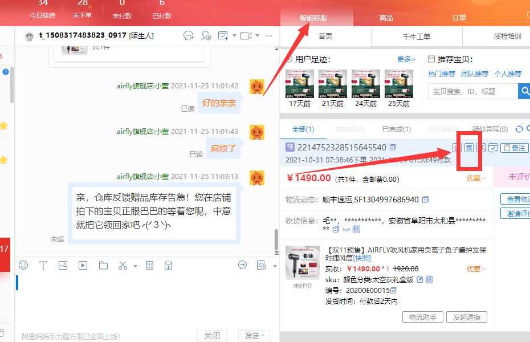Open chat history record icon
Screen dimensions: 530x342
tap(261, 265)
